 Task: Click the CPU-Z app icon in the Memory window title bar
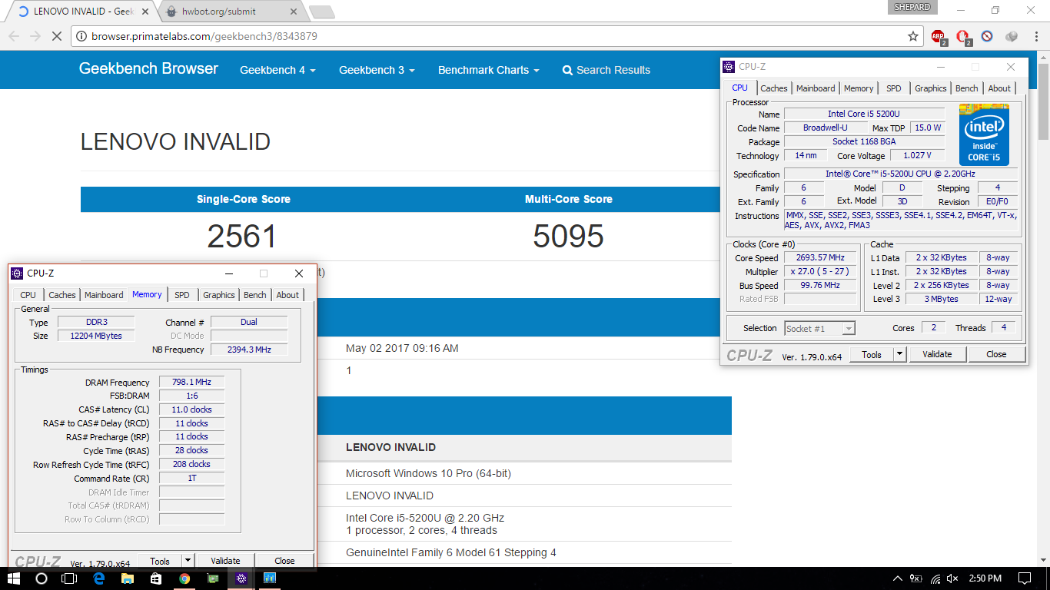click(17, 273)
